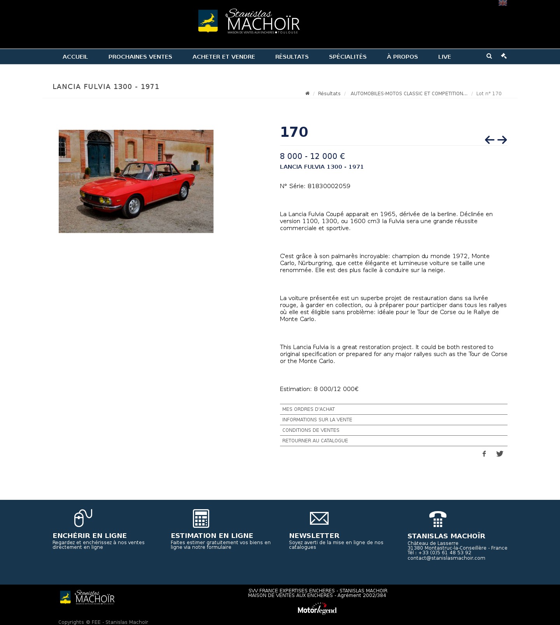Screen dimensions: 560x625
Task: Click Automobiles-Motos Classic breadcrumb link
Action: point(409,94)
